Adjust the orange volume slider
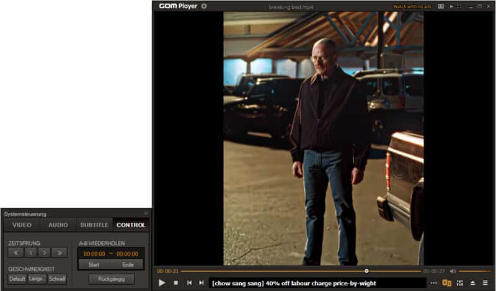The image size is (496, 291). (474, 271)
